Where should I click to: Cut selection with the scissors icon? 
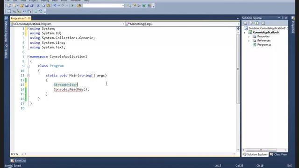(38, 6)
